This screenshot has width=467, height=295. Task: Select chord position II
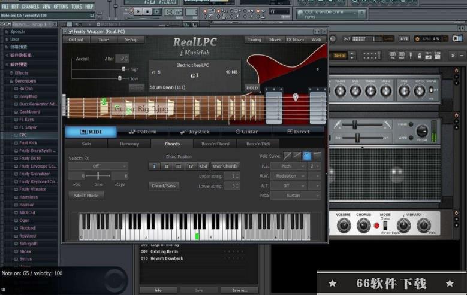pos(167,166)
